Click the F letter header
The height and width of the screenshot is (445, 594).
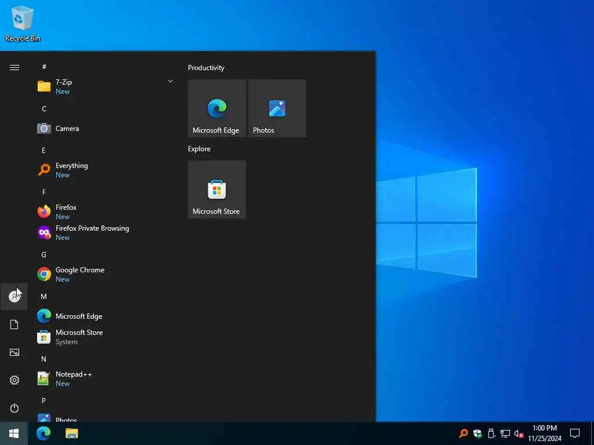click(x=44, y=192)
